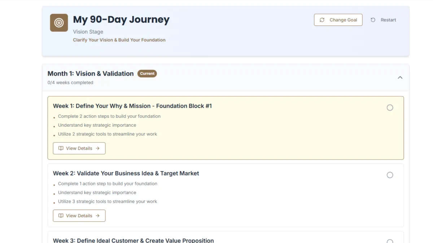Click the My 90-Day Journey title
The height and width of the screenshot is (243, 433).
click(x=121, y=19)
